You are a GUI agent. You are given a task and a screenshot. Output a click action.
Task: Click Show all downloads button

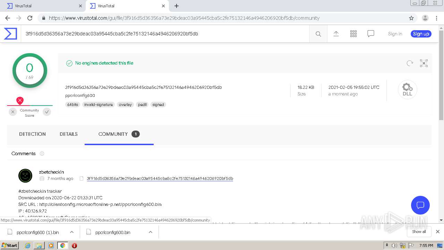click(x=419, y=232)
